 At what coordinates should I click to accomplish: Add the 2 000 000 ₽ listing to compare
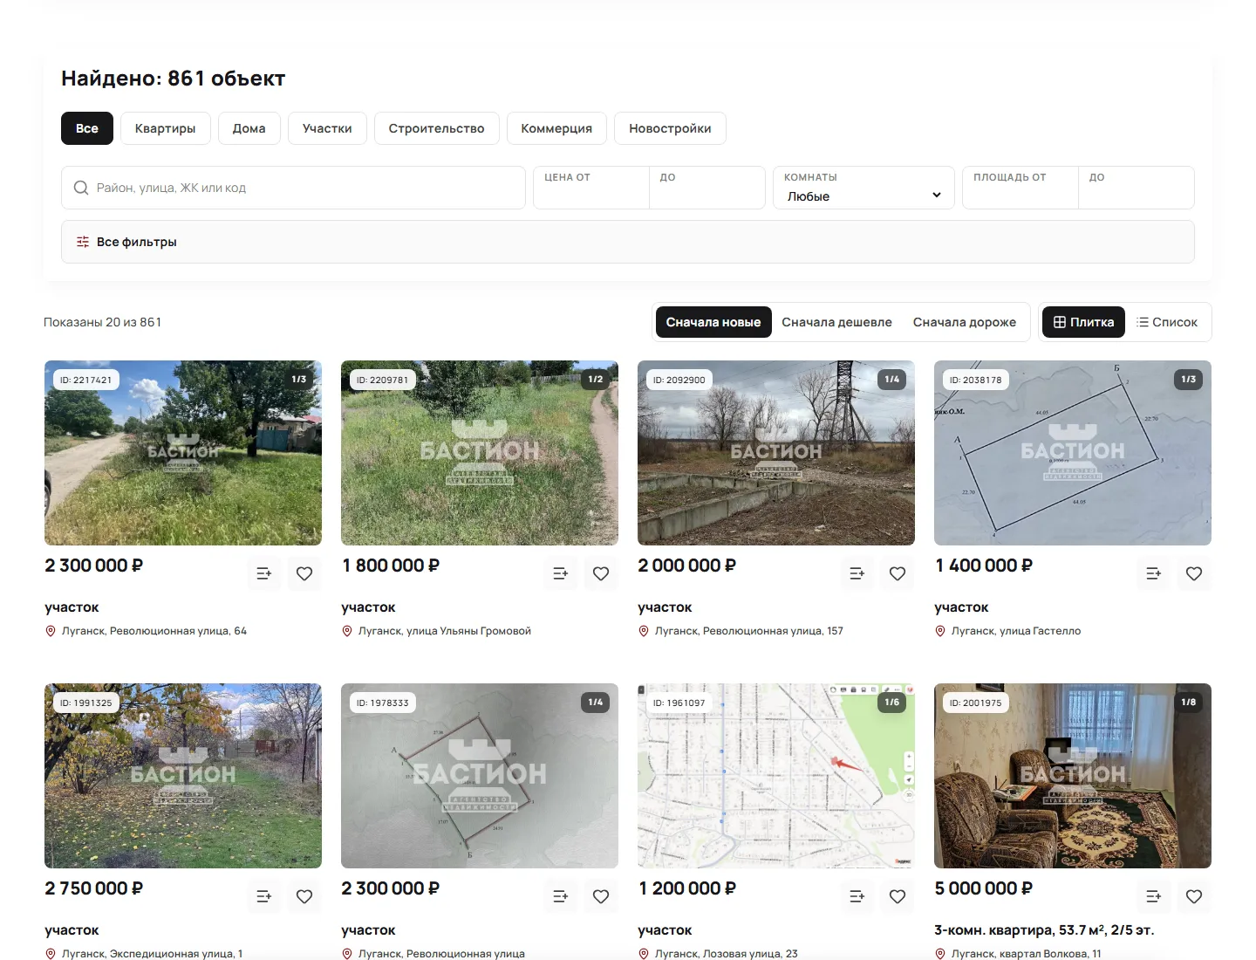[x=857, y=573]
